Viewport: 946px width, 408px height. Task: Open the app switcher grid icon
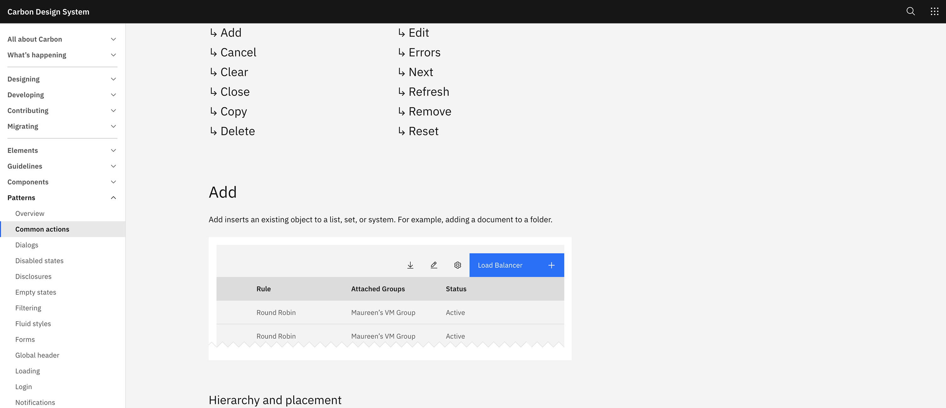tap(934, 11)
